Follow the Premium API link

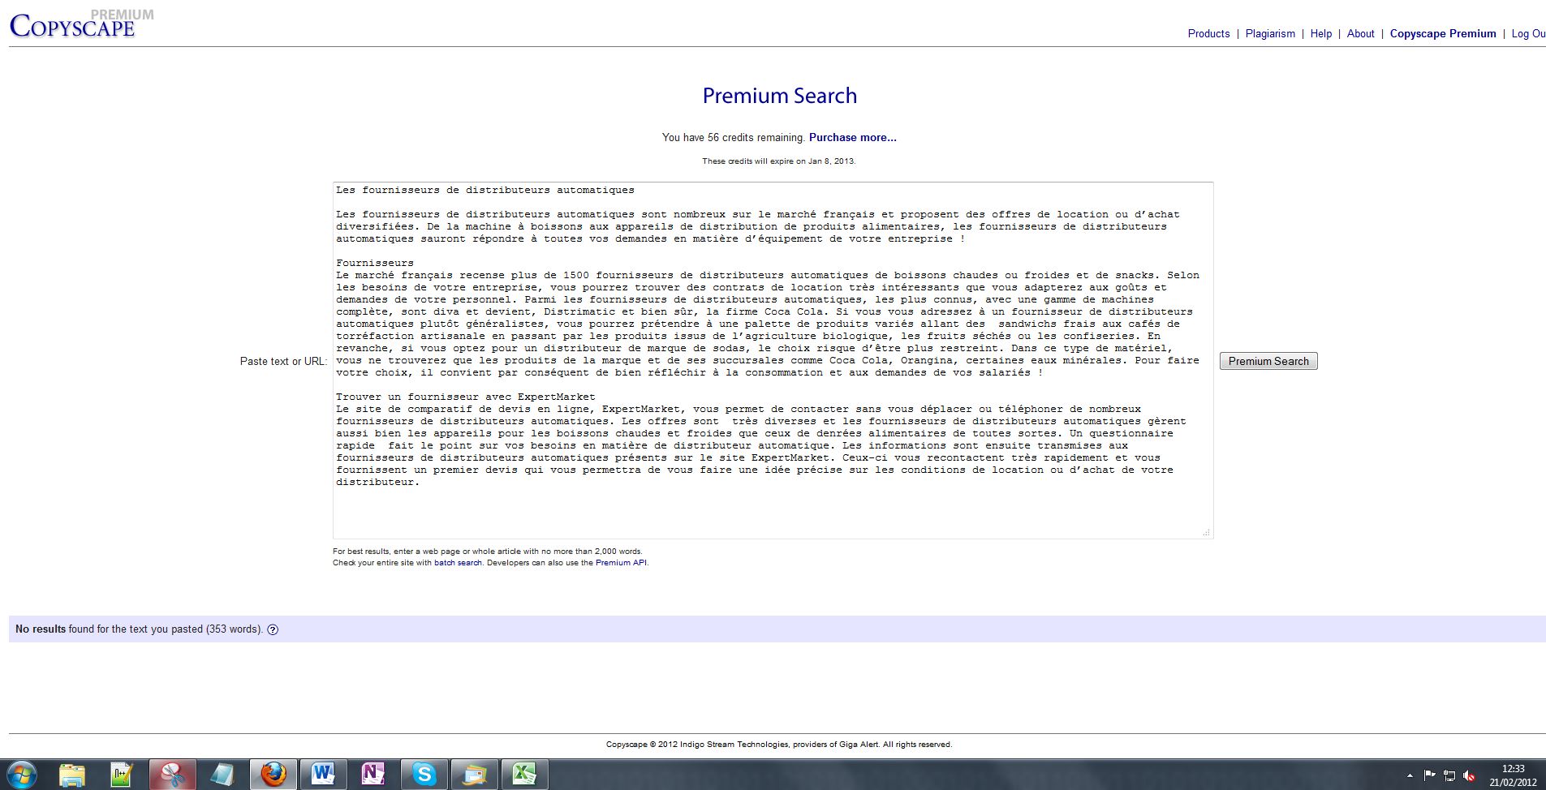point(621,563)
